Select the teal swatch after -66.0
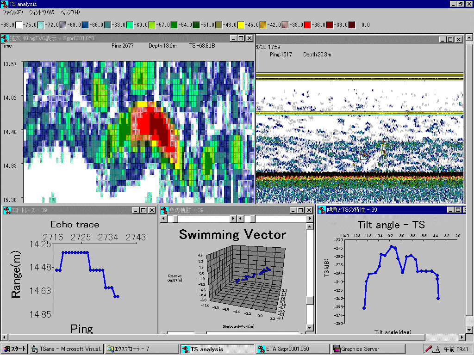 (x=107, y=25)
